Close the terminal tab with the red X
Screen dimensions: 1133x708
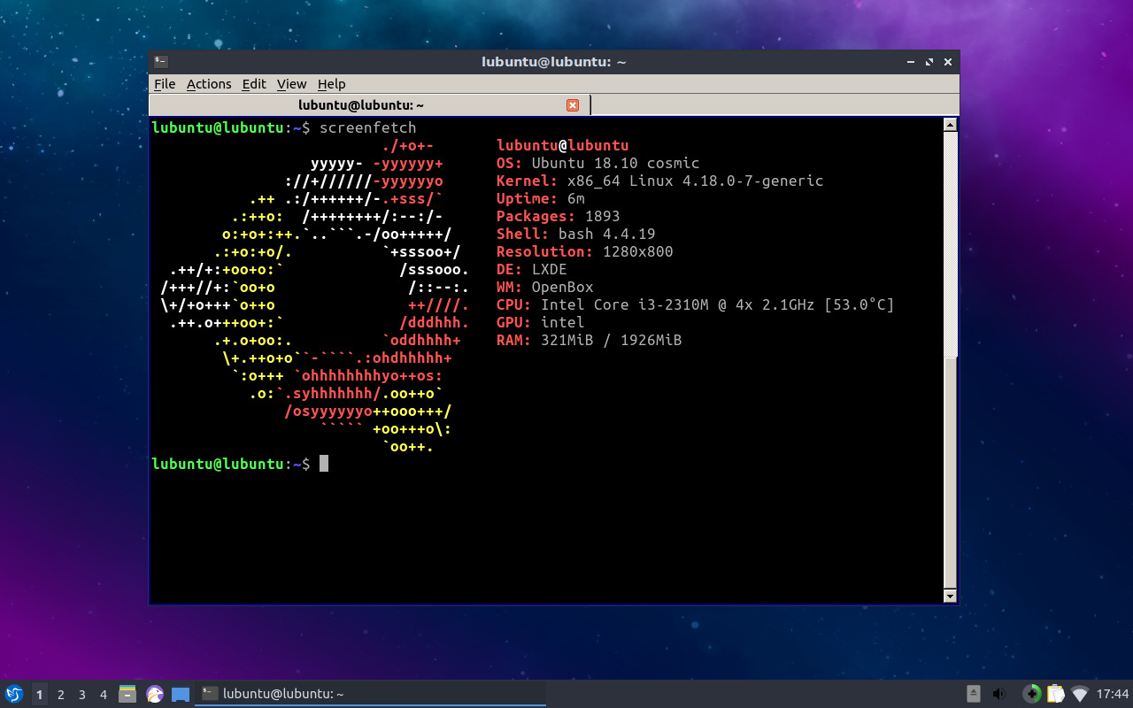point(573,104)
